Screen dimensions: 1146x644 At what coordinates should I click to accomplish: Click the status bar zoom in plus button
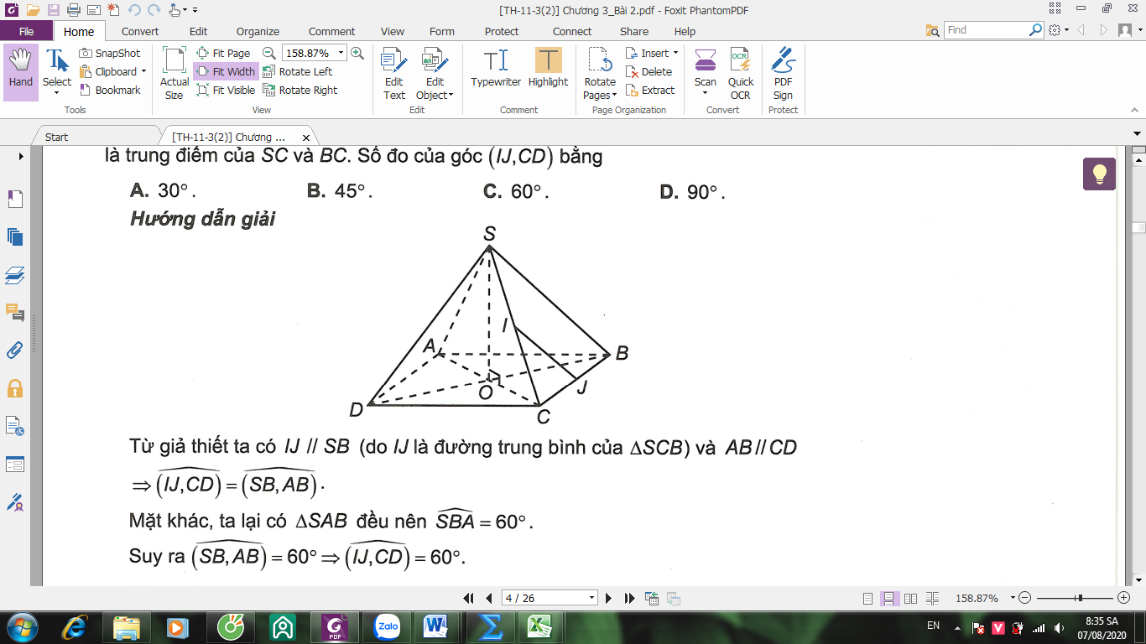(x=1123, y=598)
